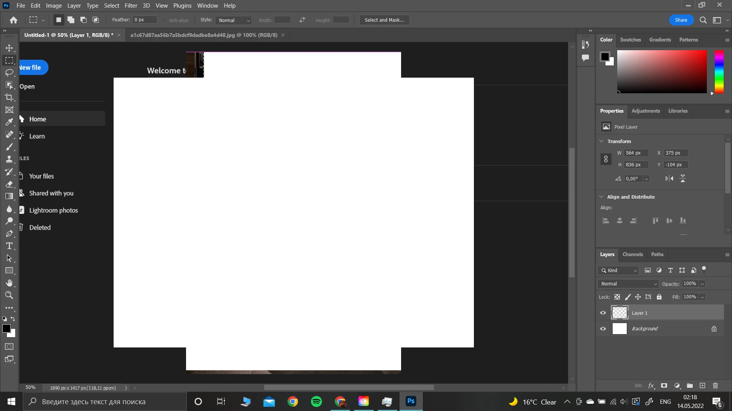Image resolution: width=732 pixels, height=411 pixels.
Task: Select the Lasso tool
Action: [9, 73]
